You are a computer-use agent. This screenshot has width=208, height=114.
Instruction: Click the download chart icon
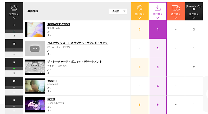point(158,8)
